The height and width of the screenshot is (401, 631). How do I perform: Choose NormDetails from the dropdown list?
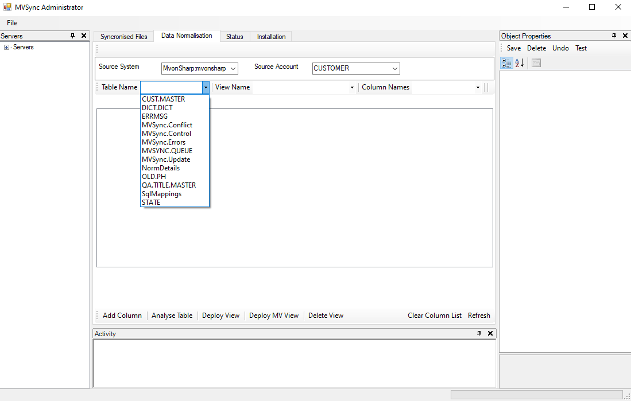[x=175, y=168]
